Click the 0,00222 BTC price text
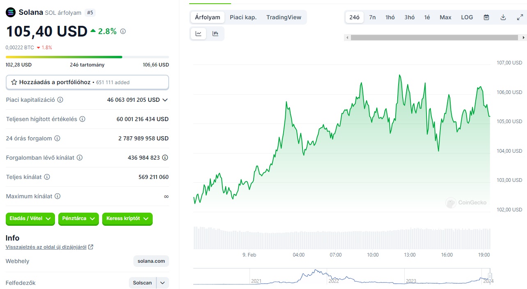This screenshot has height=289, width=527. (20, 48)
